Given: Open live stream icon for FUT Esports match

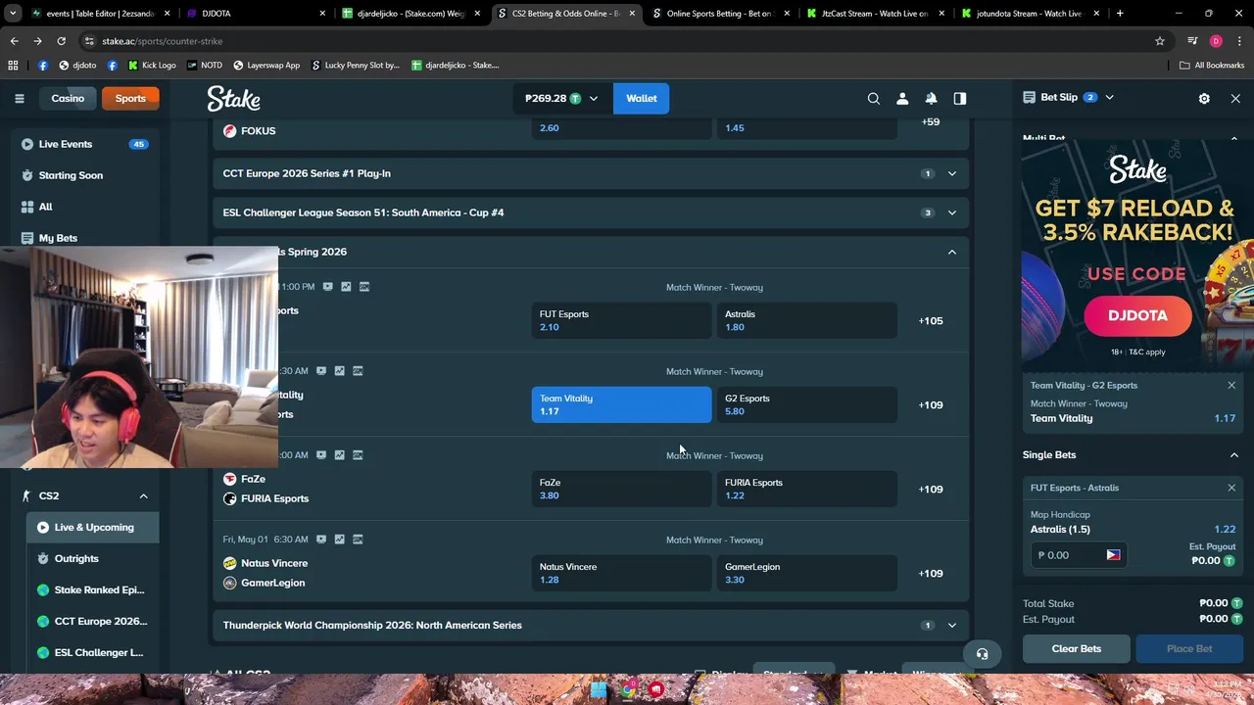Looking at the screenshot, I should point(327,287).
